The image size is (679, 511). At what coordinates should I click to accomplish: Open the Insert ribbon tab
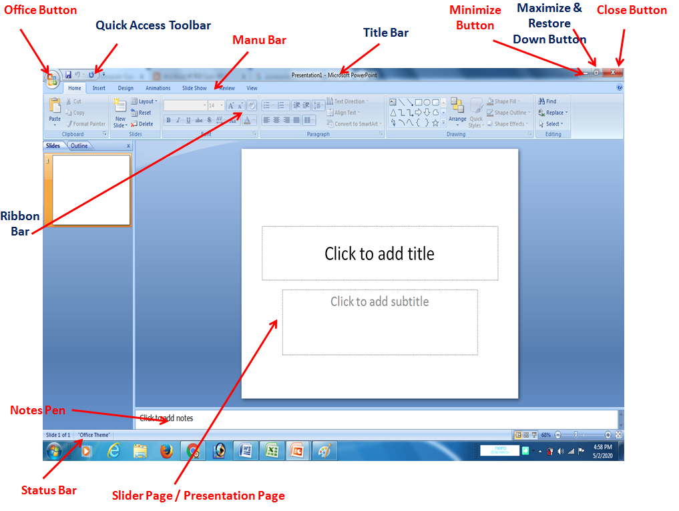(x=99, y=88)
